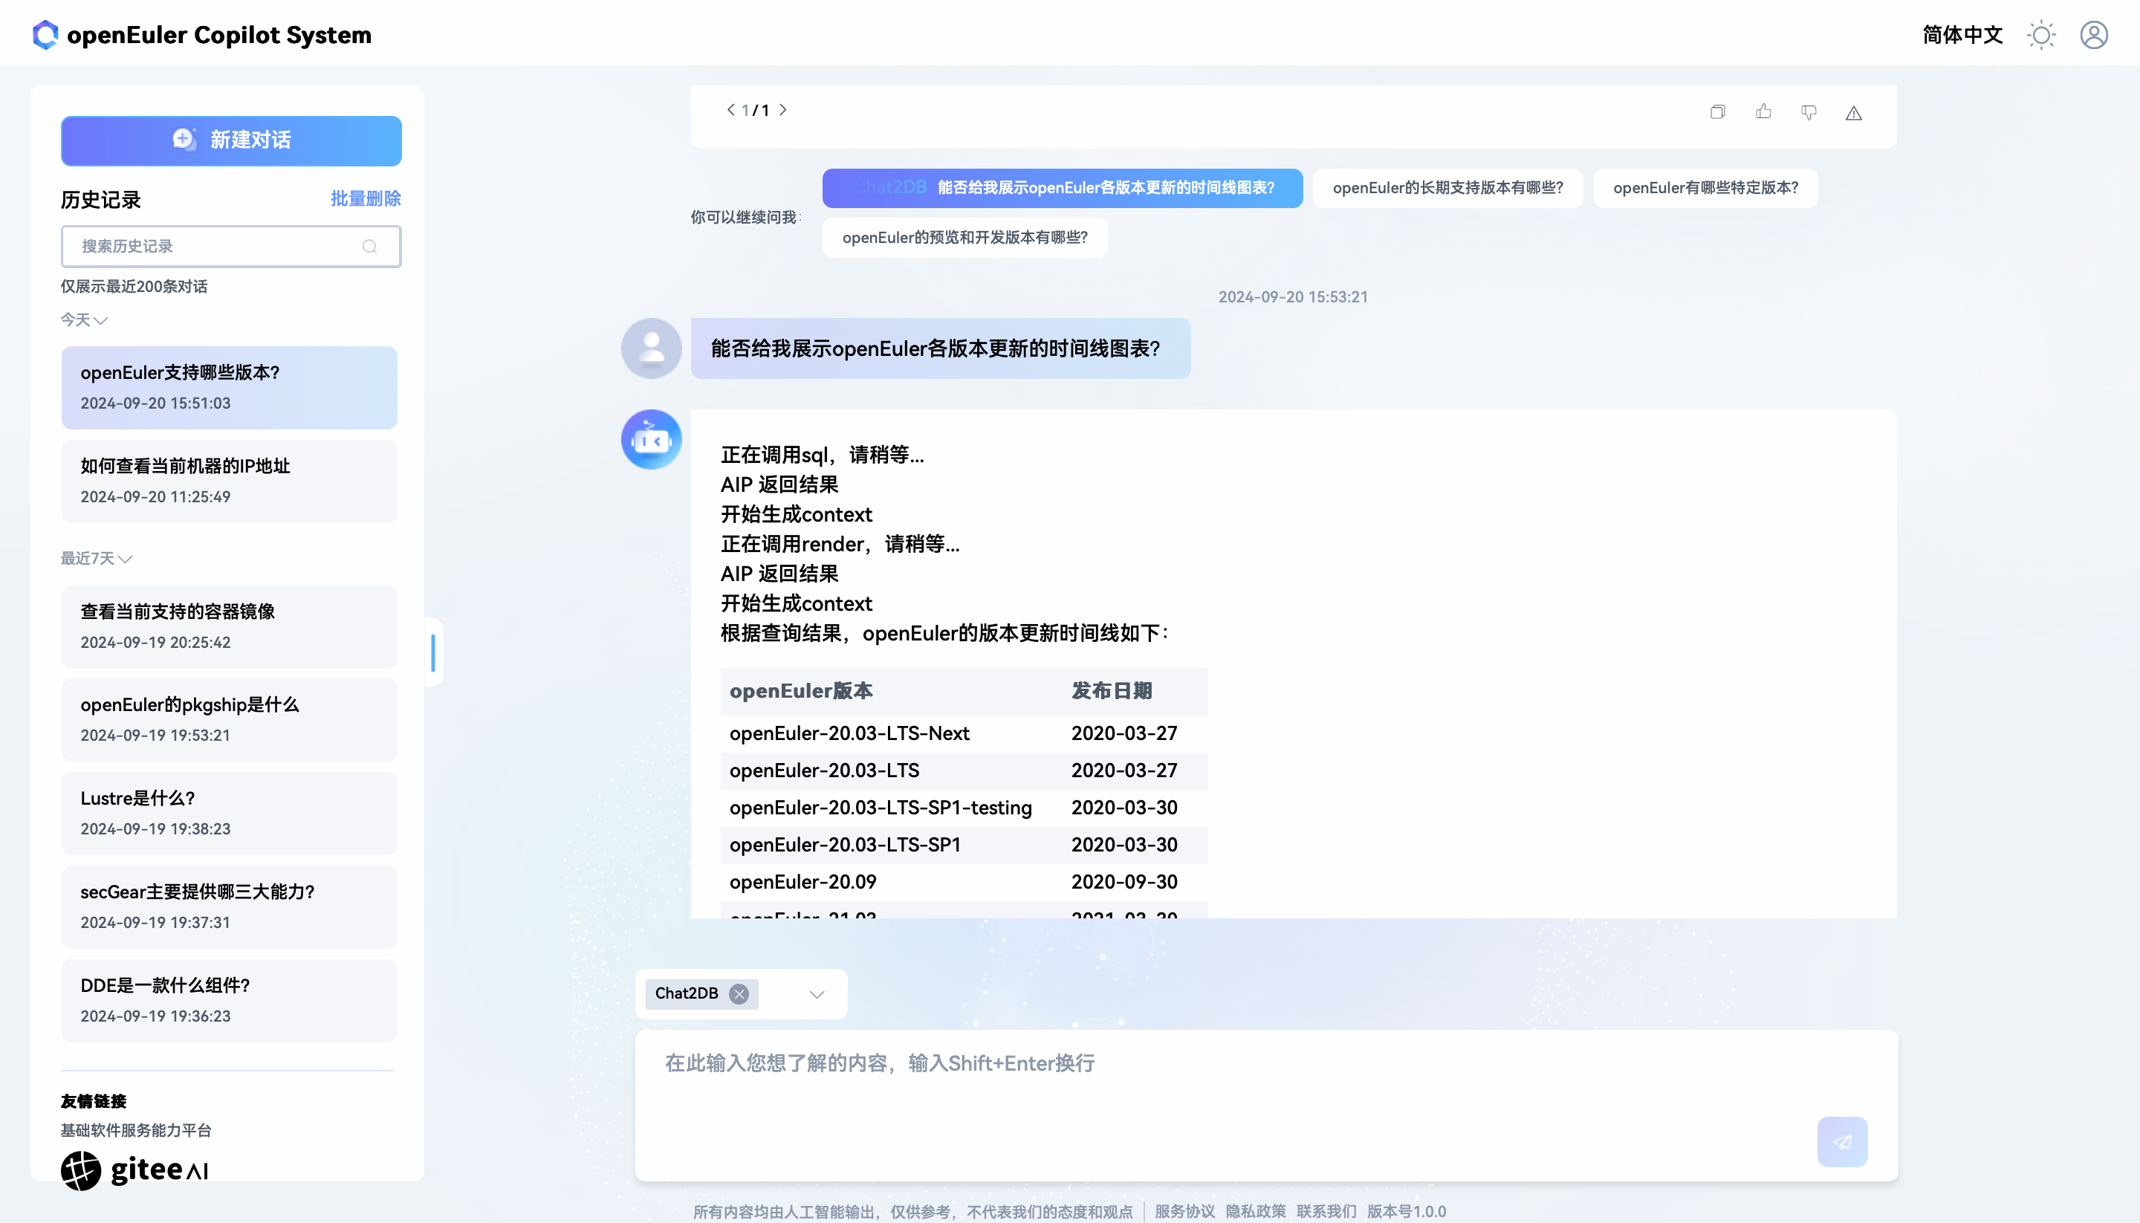
Task: Click the 批量删除 link
Action: click(x=366, y=199)
